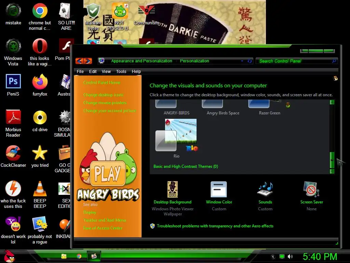Click the 'Appearance and Personalization' breadcrumb

(x=142, y=61)
